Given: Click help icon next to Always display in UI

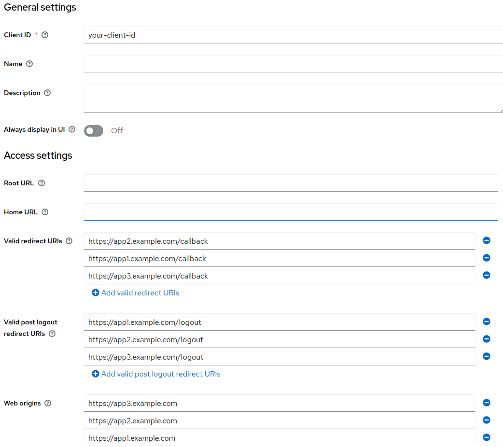Looking at the screenshot, I should pyautogui.click(x=72, y=129).
